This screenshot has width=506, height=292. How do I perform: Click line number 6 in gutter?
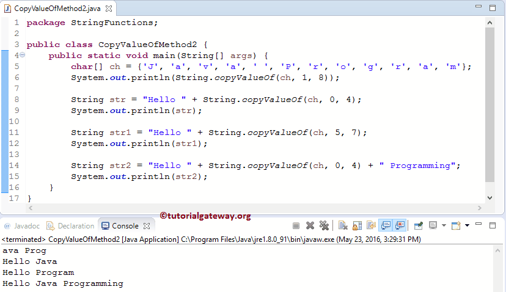point(16,78)
